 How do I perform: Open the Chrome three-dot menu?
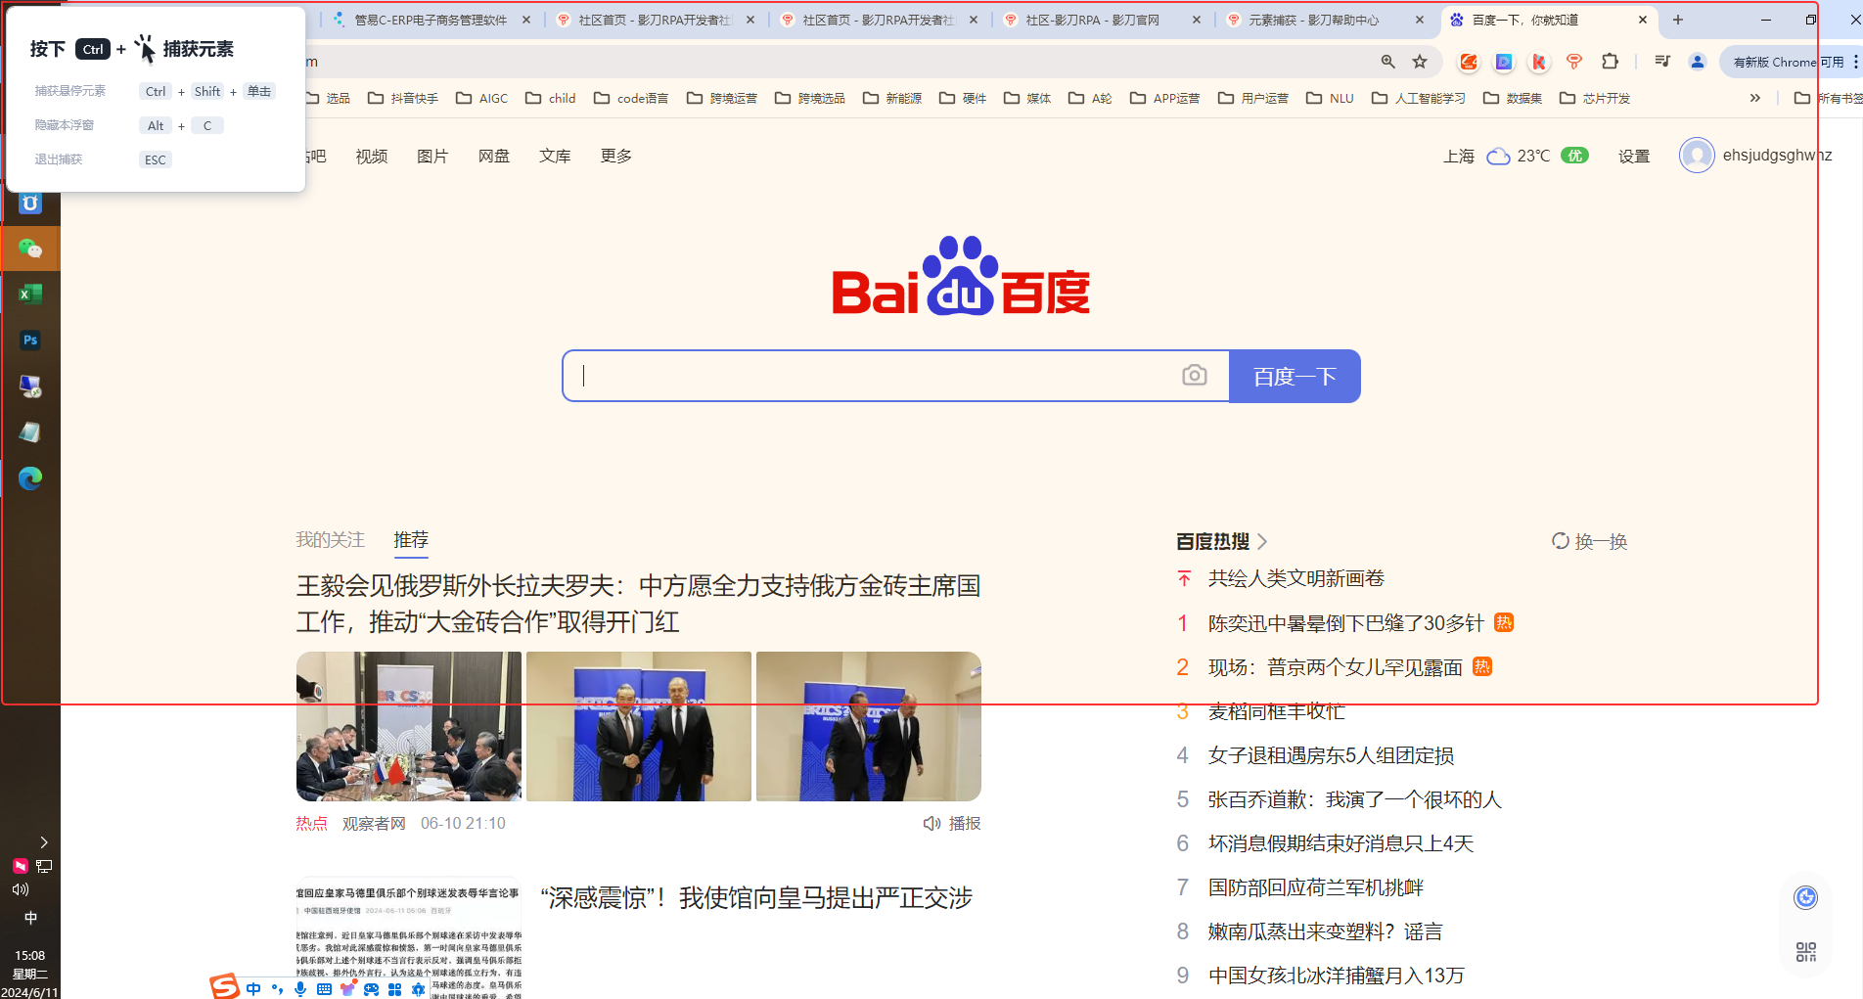tap(1855, 62)
